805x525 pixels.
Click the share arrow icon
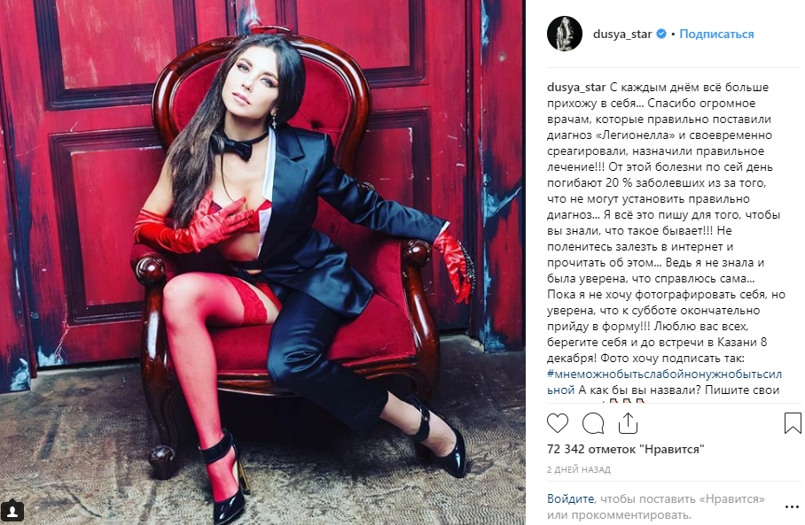[628, 423]
